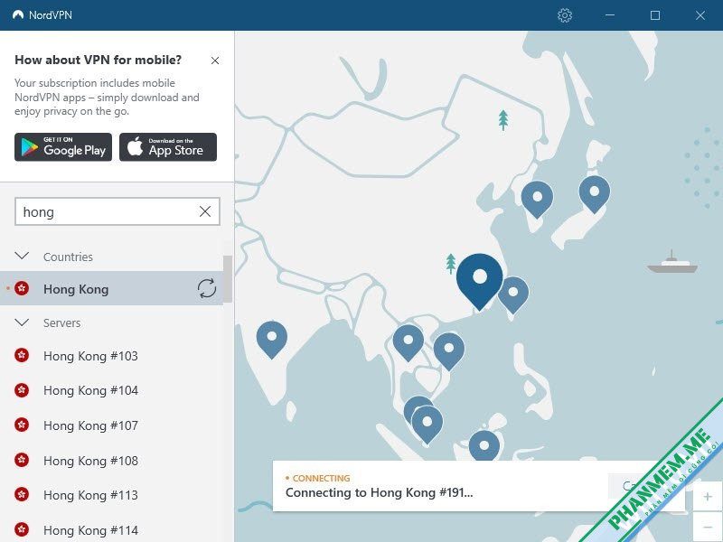This screenshot has height=542, width=723.
Task: Collapse the Servers section chevron
Action: click(22, 322)
